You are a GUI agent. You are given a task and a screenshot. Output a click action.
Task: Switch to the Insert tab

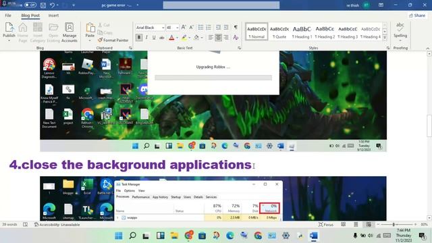point(53,16)
